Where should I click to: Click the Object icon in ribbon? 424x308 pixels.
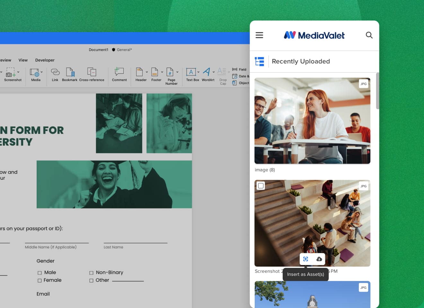[x=234, y=83]
